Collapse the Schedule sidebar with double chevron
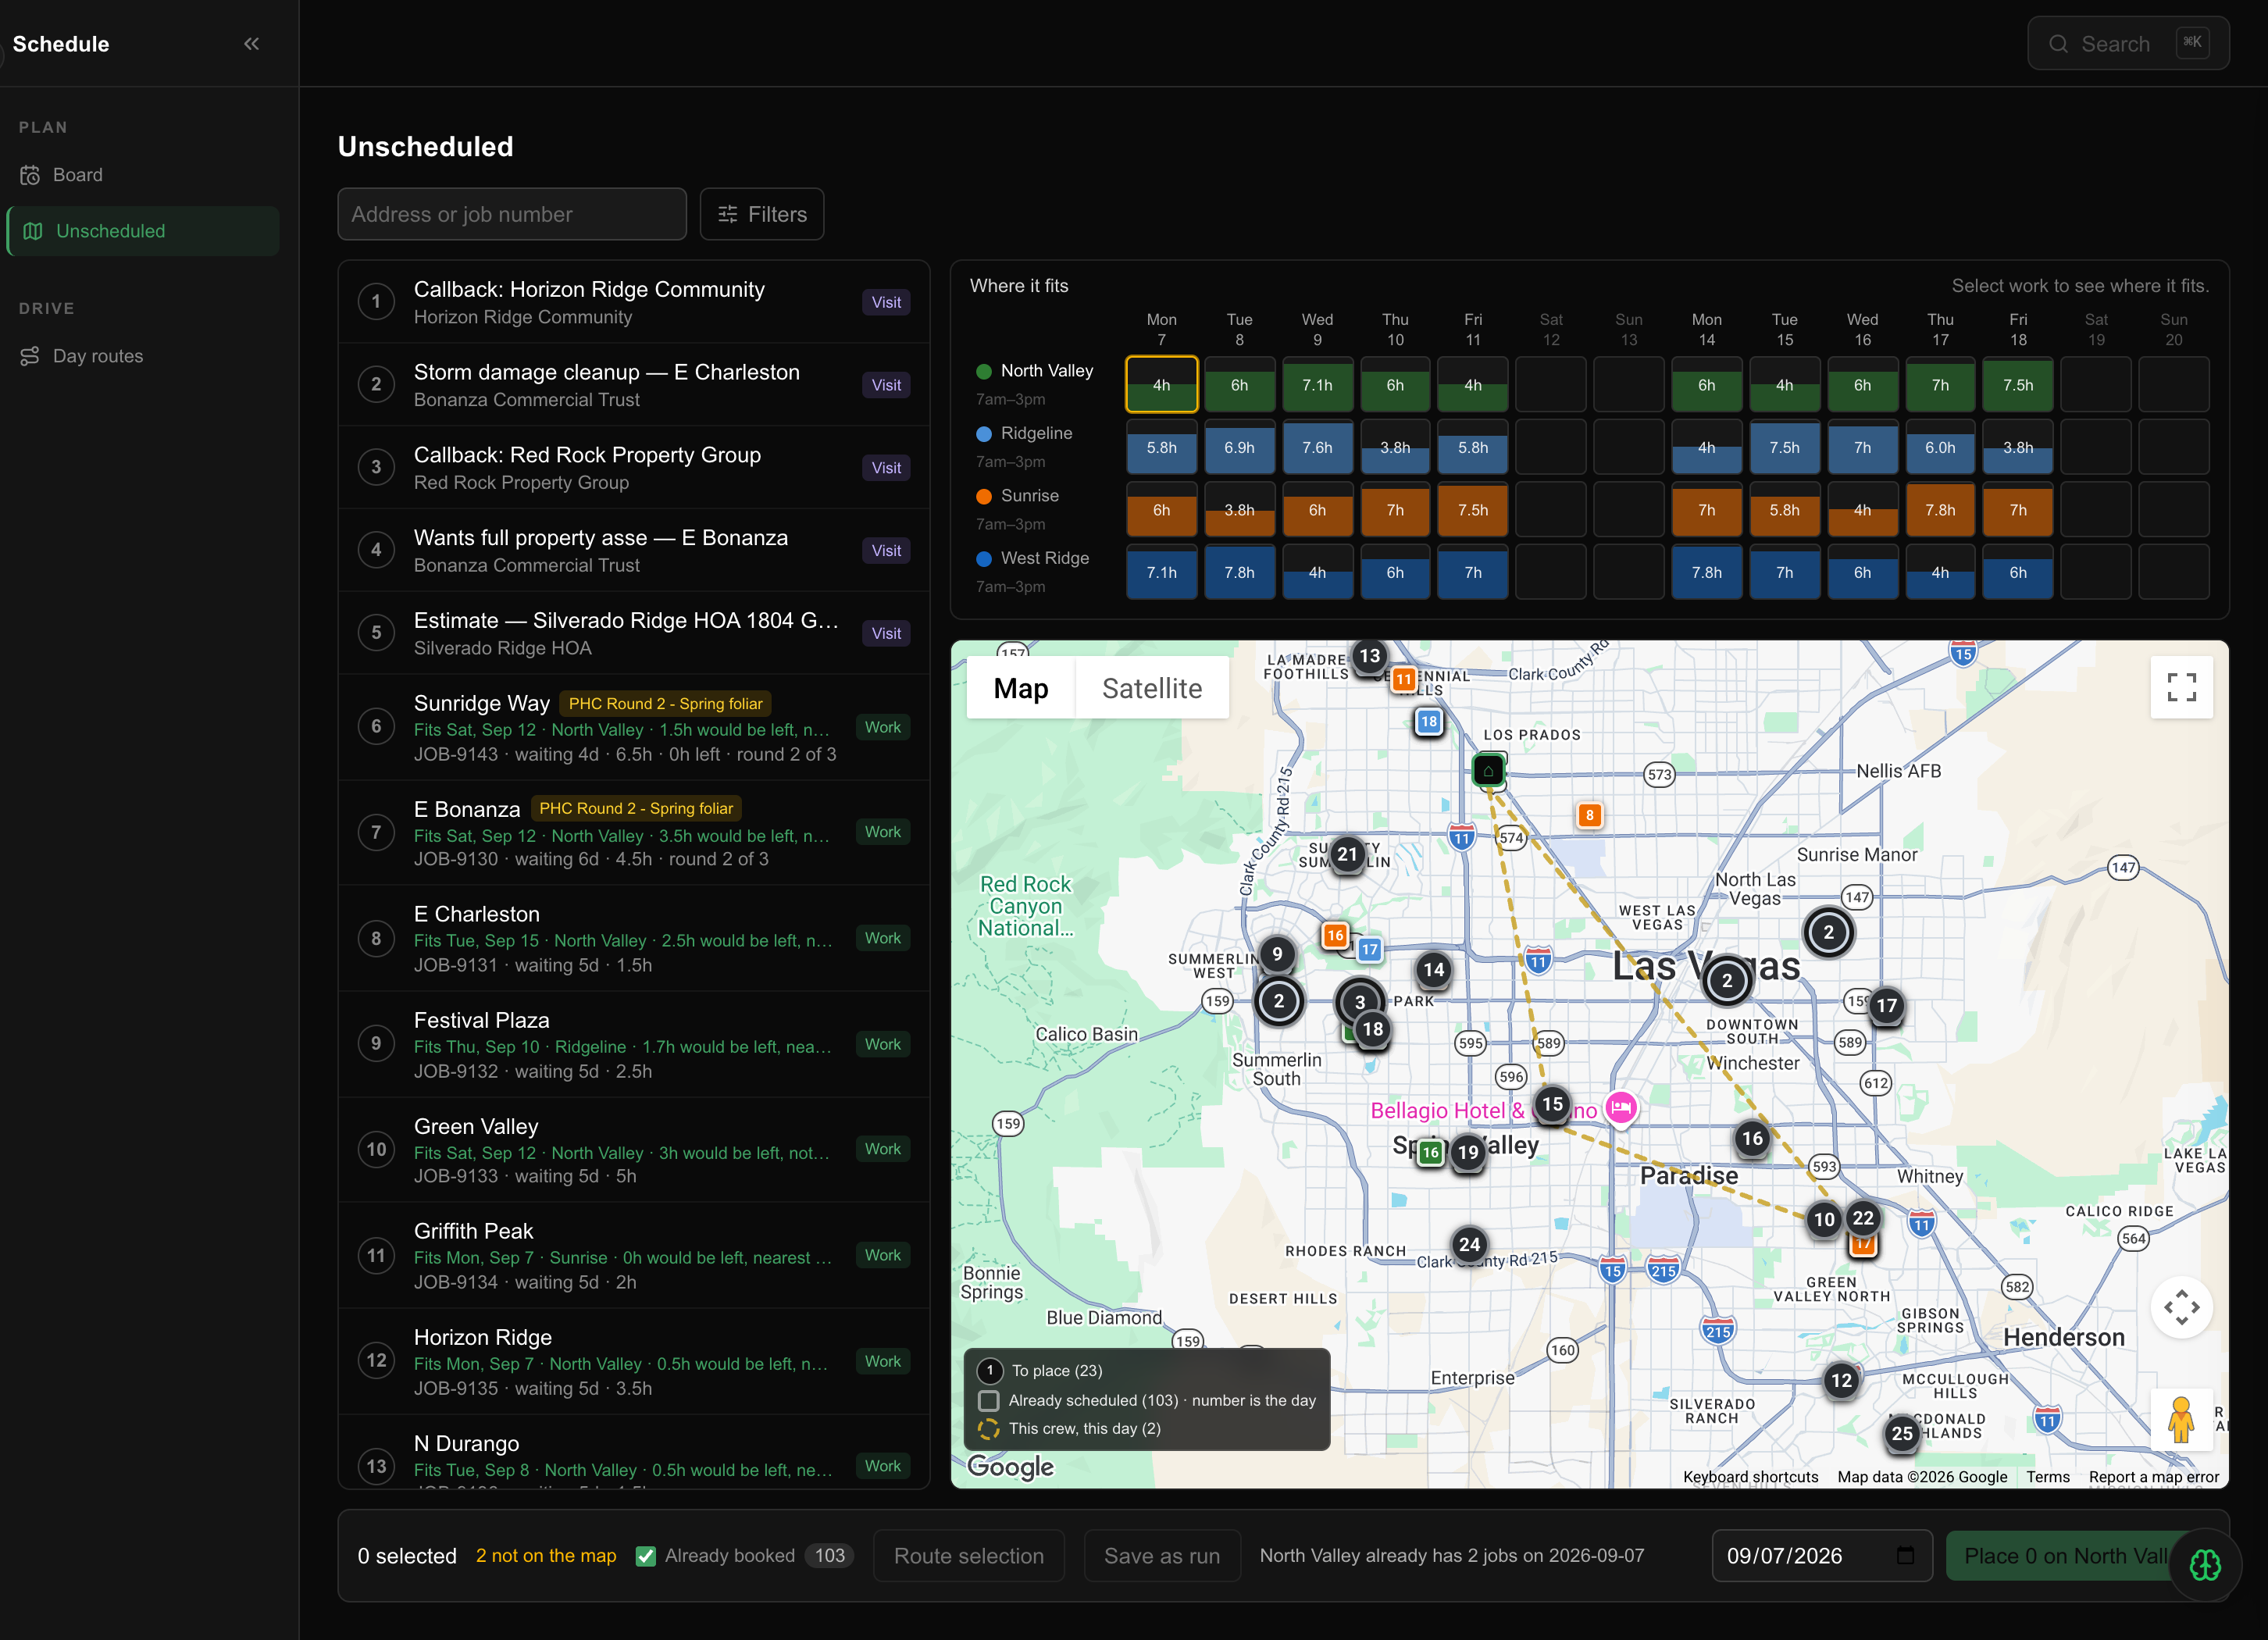This screenshot has height=1640, width=2268. (251, 44)
